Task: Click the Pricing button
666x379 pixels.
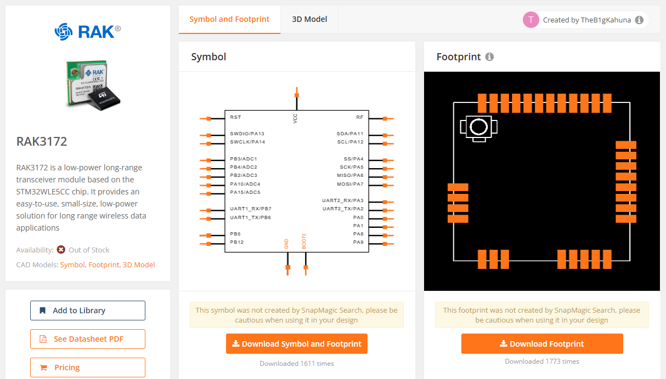Action: click(x=88, y=367)
